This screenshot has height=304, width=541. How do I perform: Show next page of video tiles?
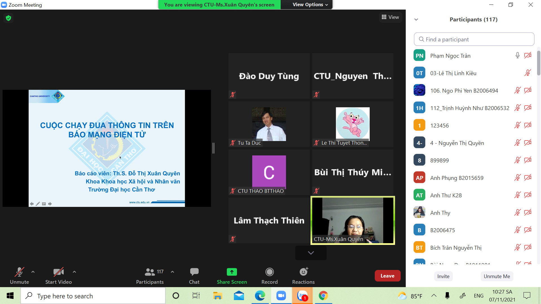coord(311,253)
